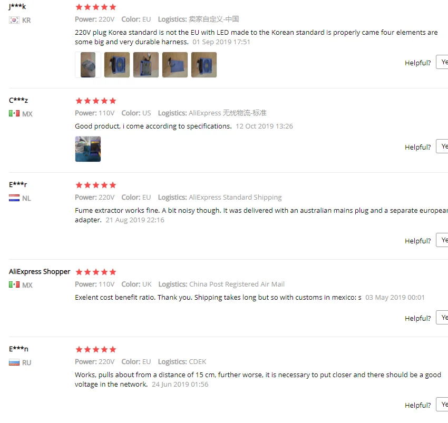Click the Netherlands flag icon next to NL

[x=14, y=198]
